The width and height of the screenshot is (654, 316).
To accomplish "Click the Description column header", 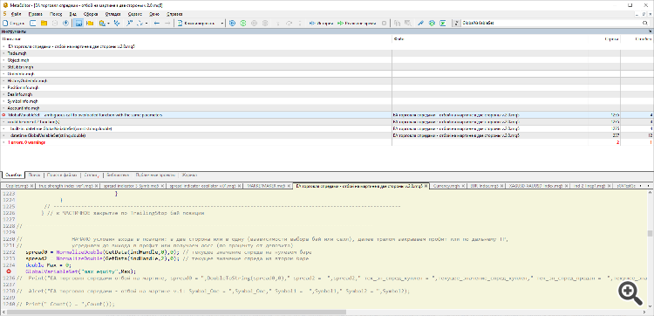I will coord(196,38).
